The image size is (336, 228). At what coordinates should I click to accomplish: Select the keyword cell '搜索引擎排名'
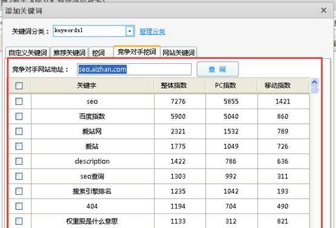click(92, 192)
